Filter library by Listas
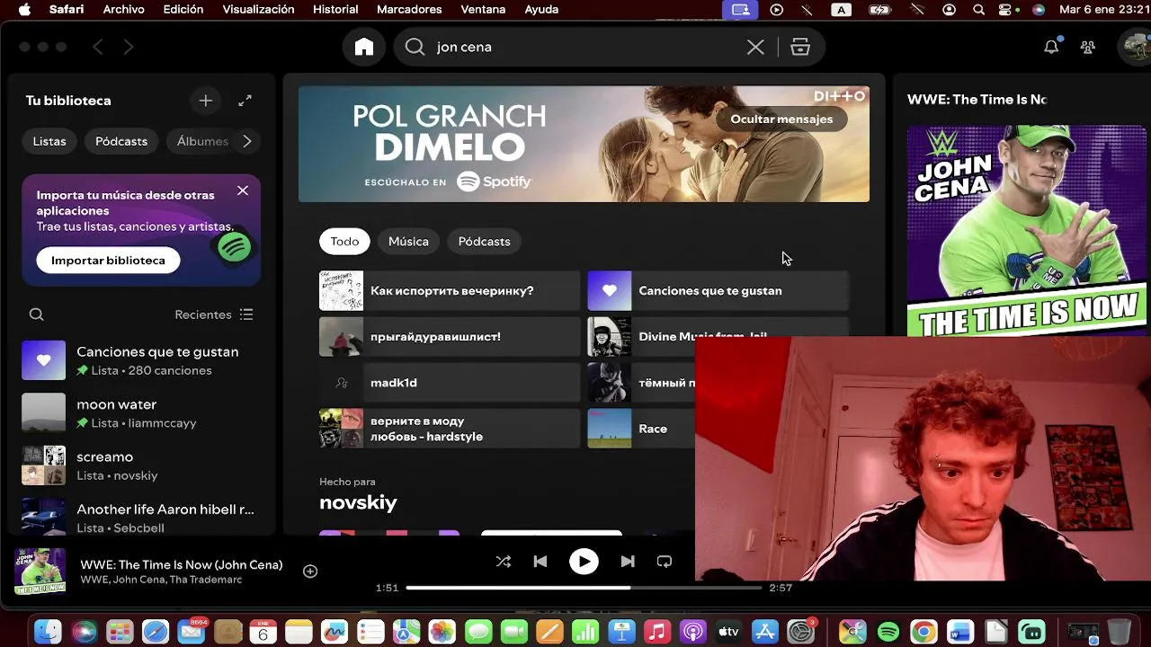 (49, 141)
